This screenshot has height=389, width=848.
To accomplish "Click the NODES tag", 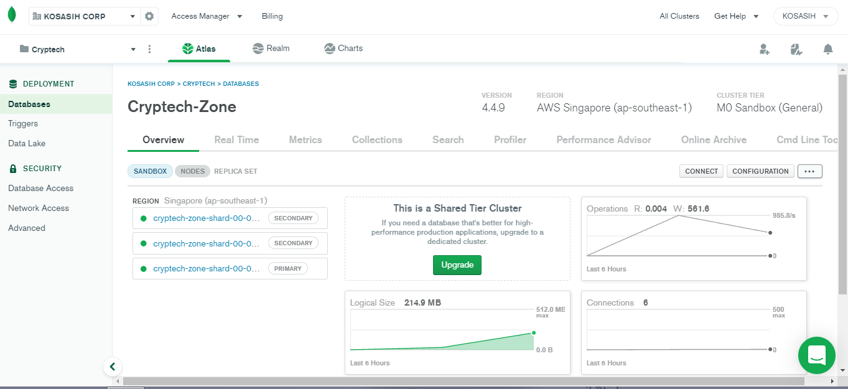I will pyautogui.click(x=192, y=171).
